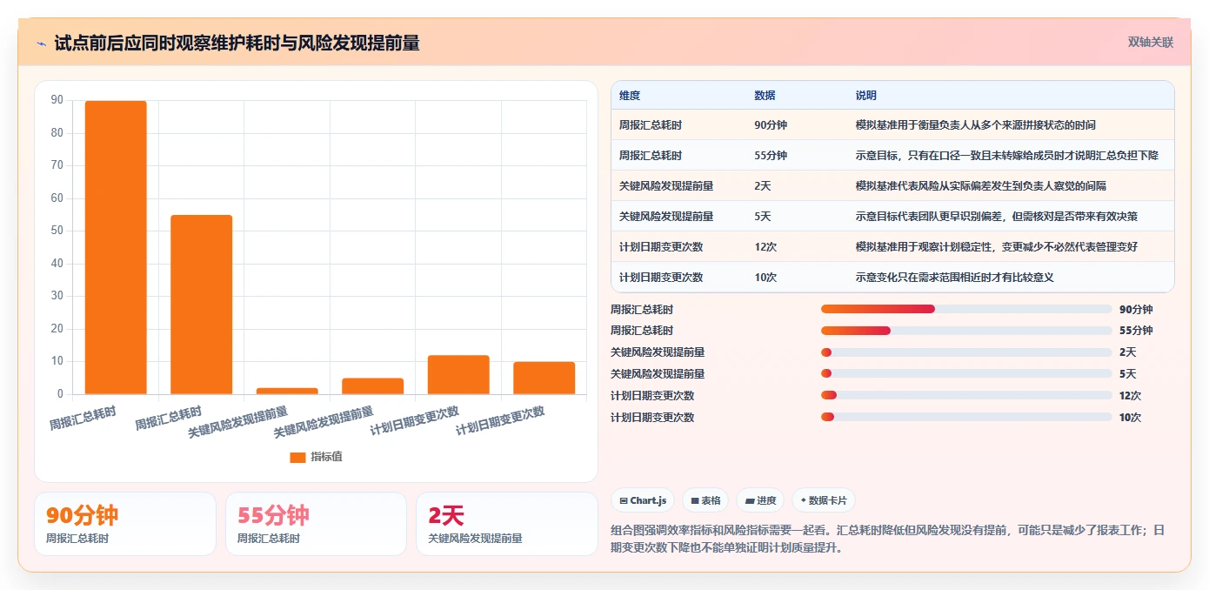The image size is (1209, 590).
Task: Click the 90分钟 progress bar
Action: pos(966,309)
